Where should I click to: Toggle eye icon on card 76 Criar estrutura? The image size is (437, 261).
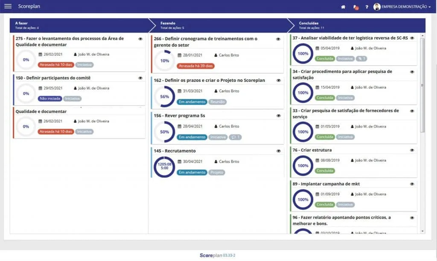pyautogui.click(x=412, y=150)
